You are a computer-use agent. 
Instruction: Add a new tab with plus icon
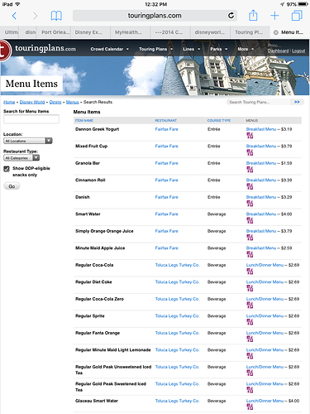coord(274,16)
